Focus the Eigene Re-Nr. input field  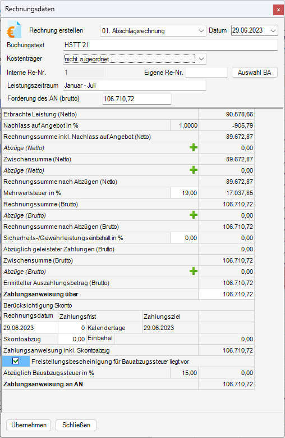point(206,73)
